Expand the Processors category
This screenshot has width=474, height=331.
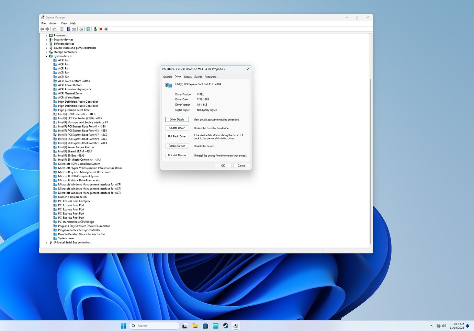pyautogui.click(x=46, y=35)
